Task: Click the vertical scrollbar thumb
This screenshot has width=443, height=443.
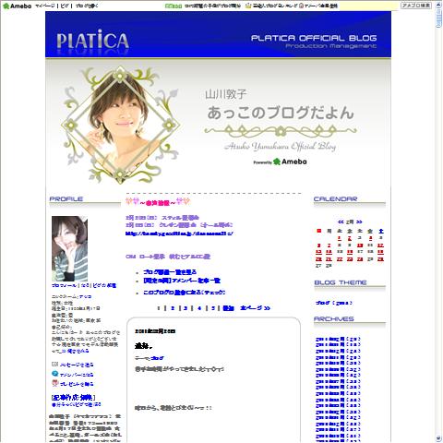Action: point(438,18)
